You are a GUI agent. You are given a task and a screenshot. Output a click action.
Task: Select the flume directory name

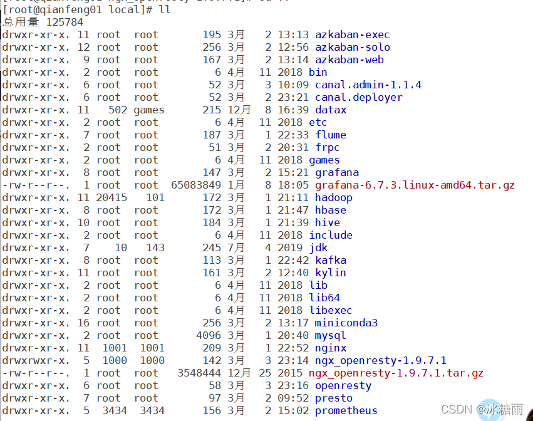[331, 135]
